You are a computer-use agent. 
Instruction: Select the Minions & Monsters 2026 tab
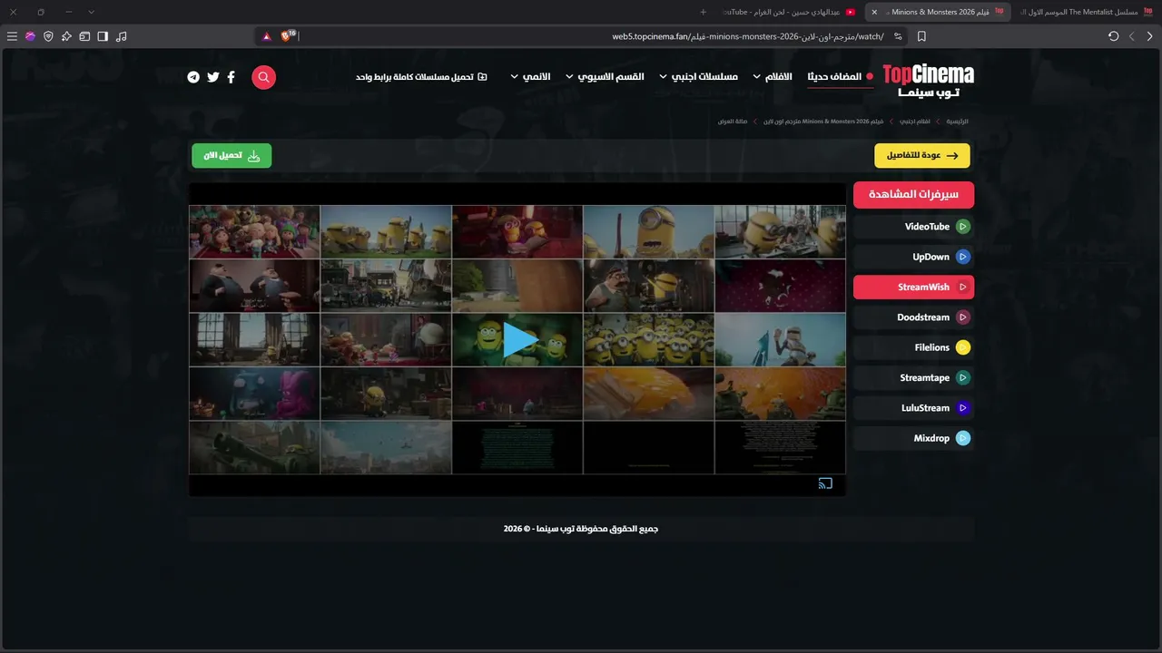pyautogui.click(x=938, y=12)
